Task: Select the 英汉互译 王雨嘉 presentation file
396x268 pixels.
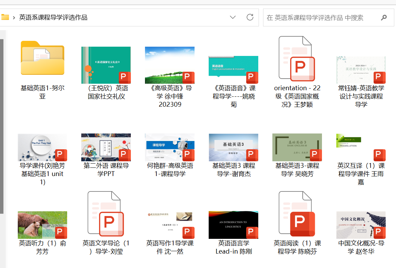Action: click(x=361, y=148)
